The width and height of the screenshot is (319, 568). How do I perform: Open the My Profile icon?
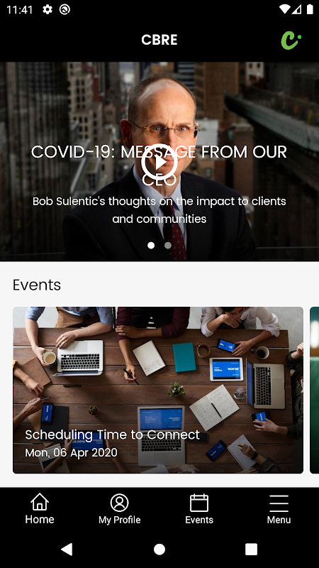119,503
